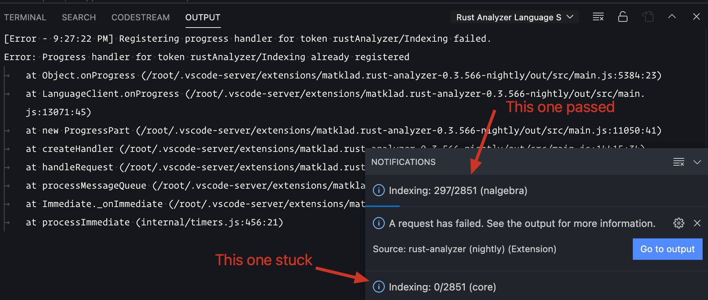Toggle auto-scrolling lock in Output panel
708x300 pixels.
622,17
